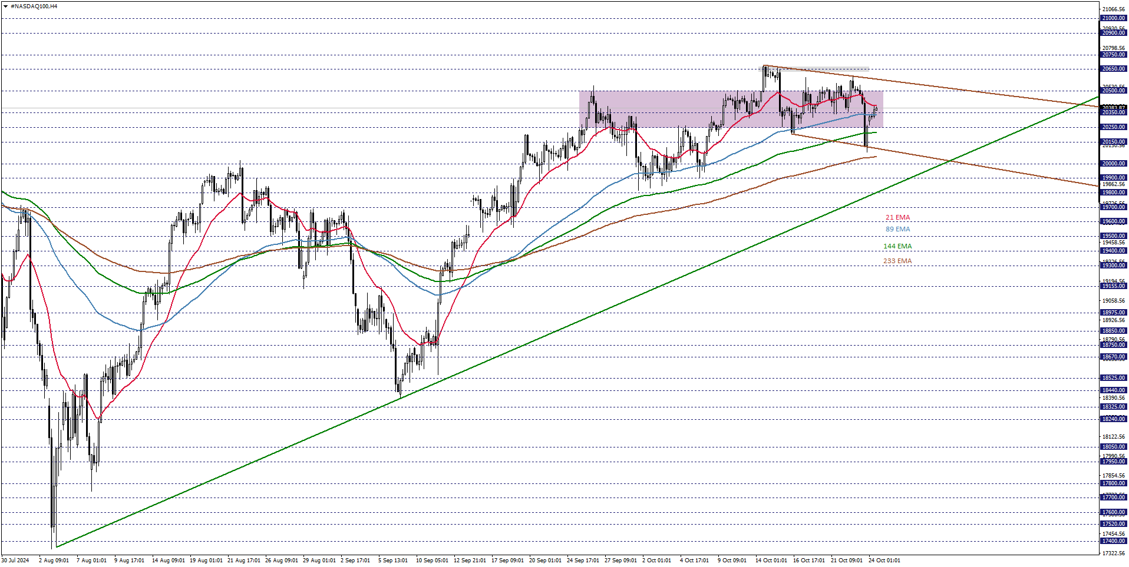This screenshot has height=567, width=1129.
Task: Click the 19700.00 price level label
Action: (1113, 207)
